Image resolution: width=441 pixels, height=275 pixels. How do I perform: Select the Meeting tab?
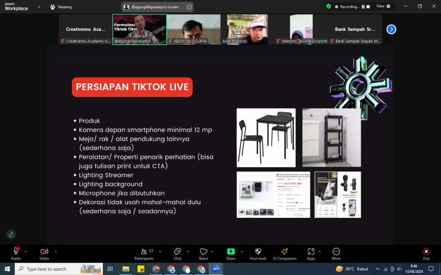(x=61, y=7)
